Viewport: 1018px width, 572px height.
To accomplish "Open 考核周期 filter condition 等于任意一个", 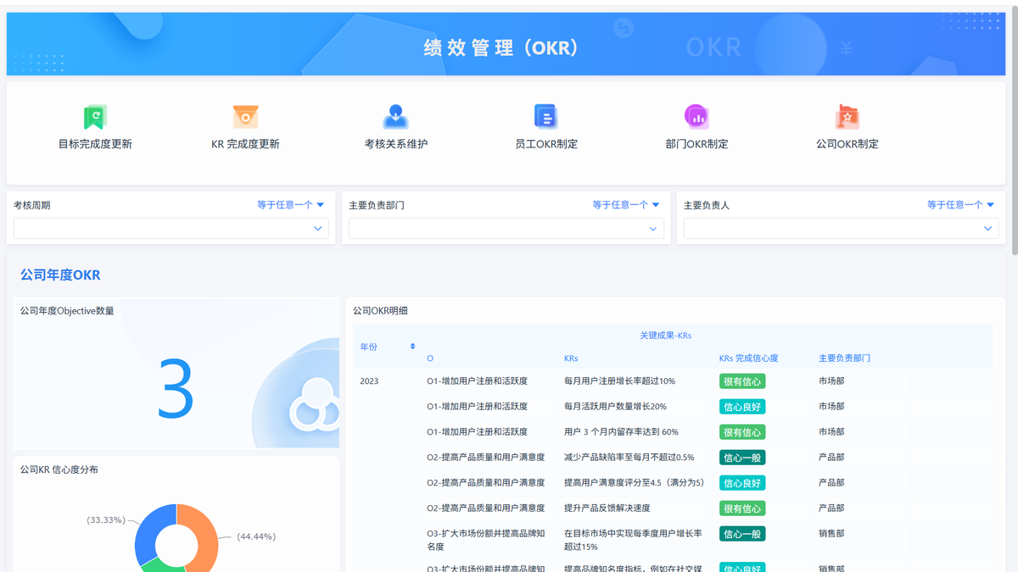I will pyautogui.click(x=291, y=205).
